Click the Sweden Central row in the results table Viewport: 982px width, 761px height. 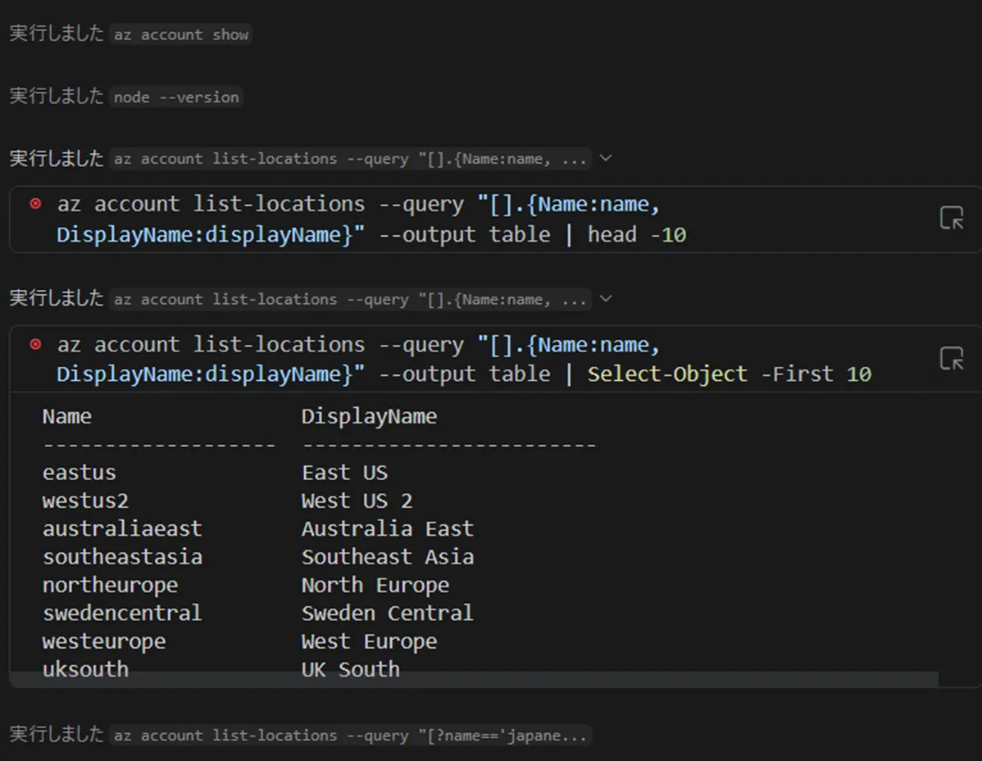point(388,613)
